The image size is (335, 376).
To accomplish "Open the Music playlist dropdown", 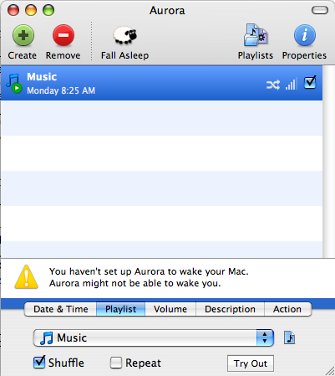I will [154, 337].
